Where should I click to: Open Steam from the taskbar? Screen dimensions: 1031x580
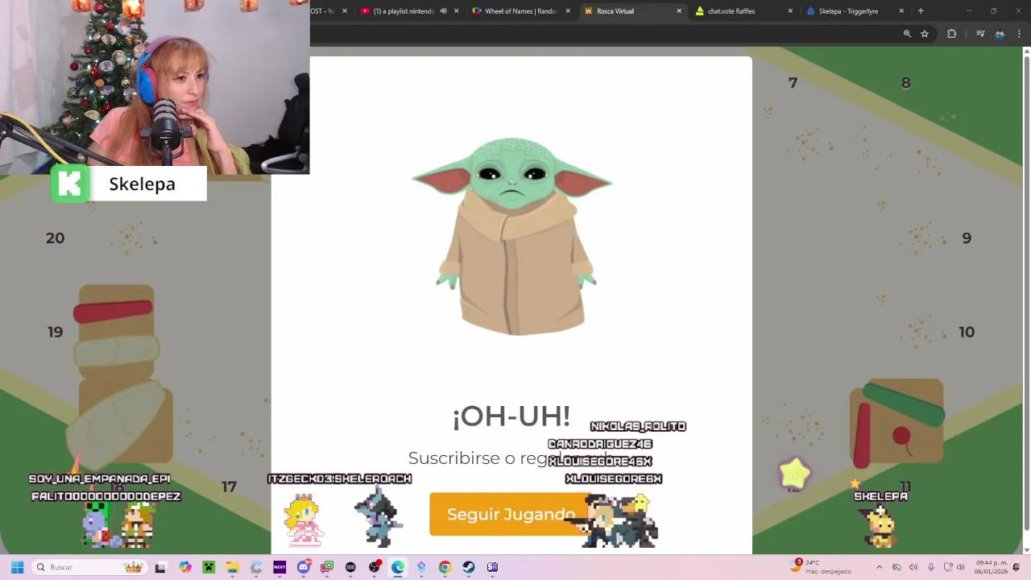tap(469, 567)
